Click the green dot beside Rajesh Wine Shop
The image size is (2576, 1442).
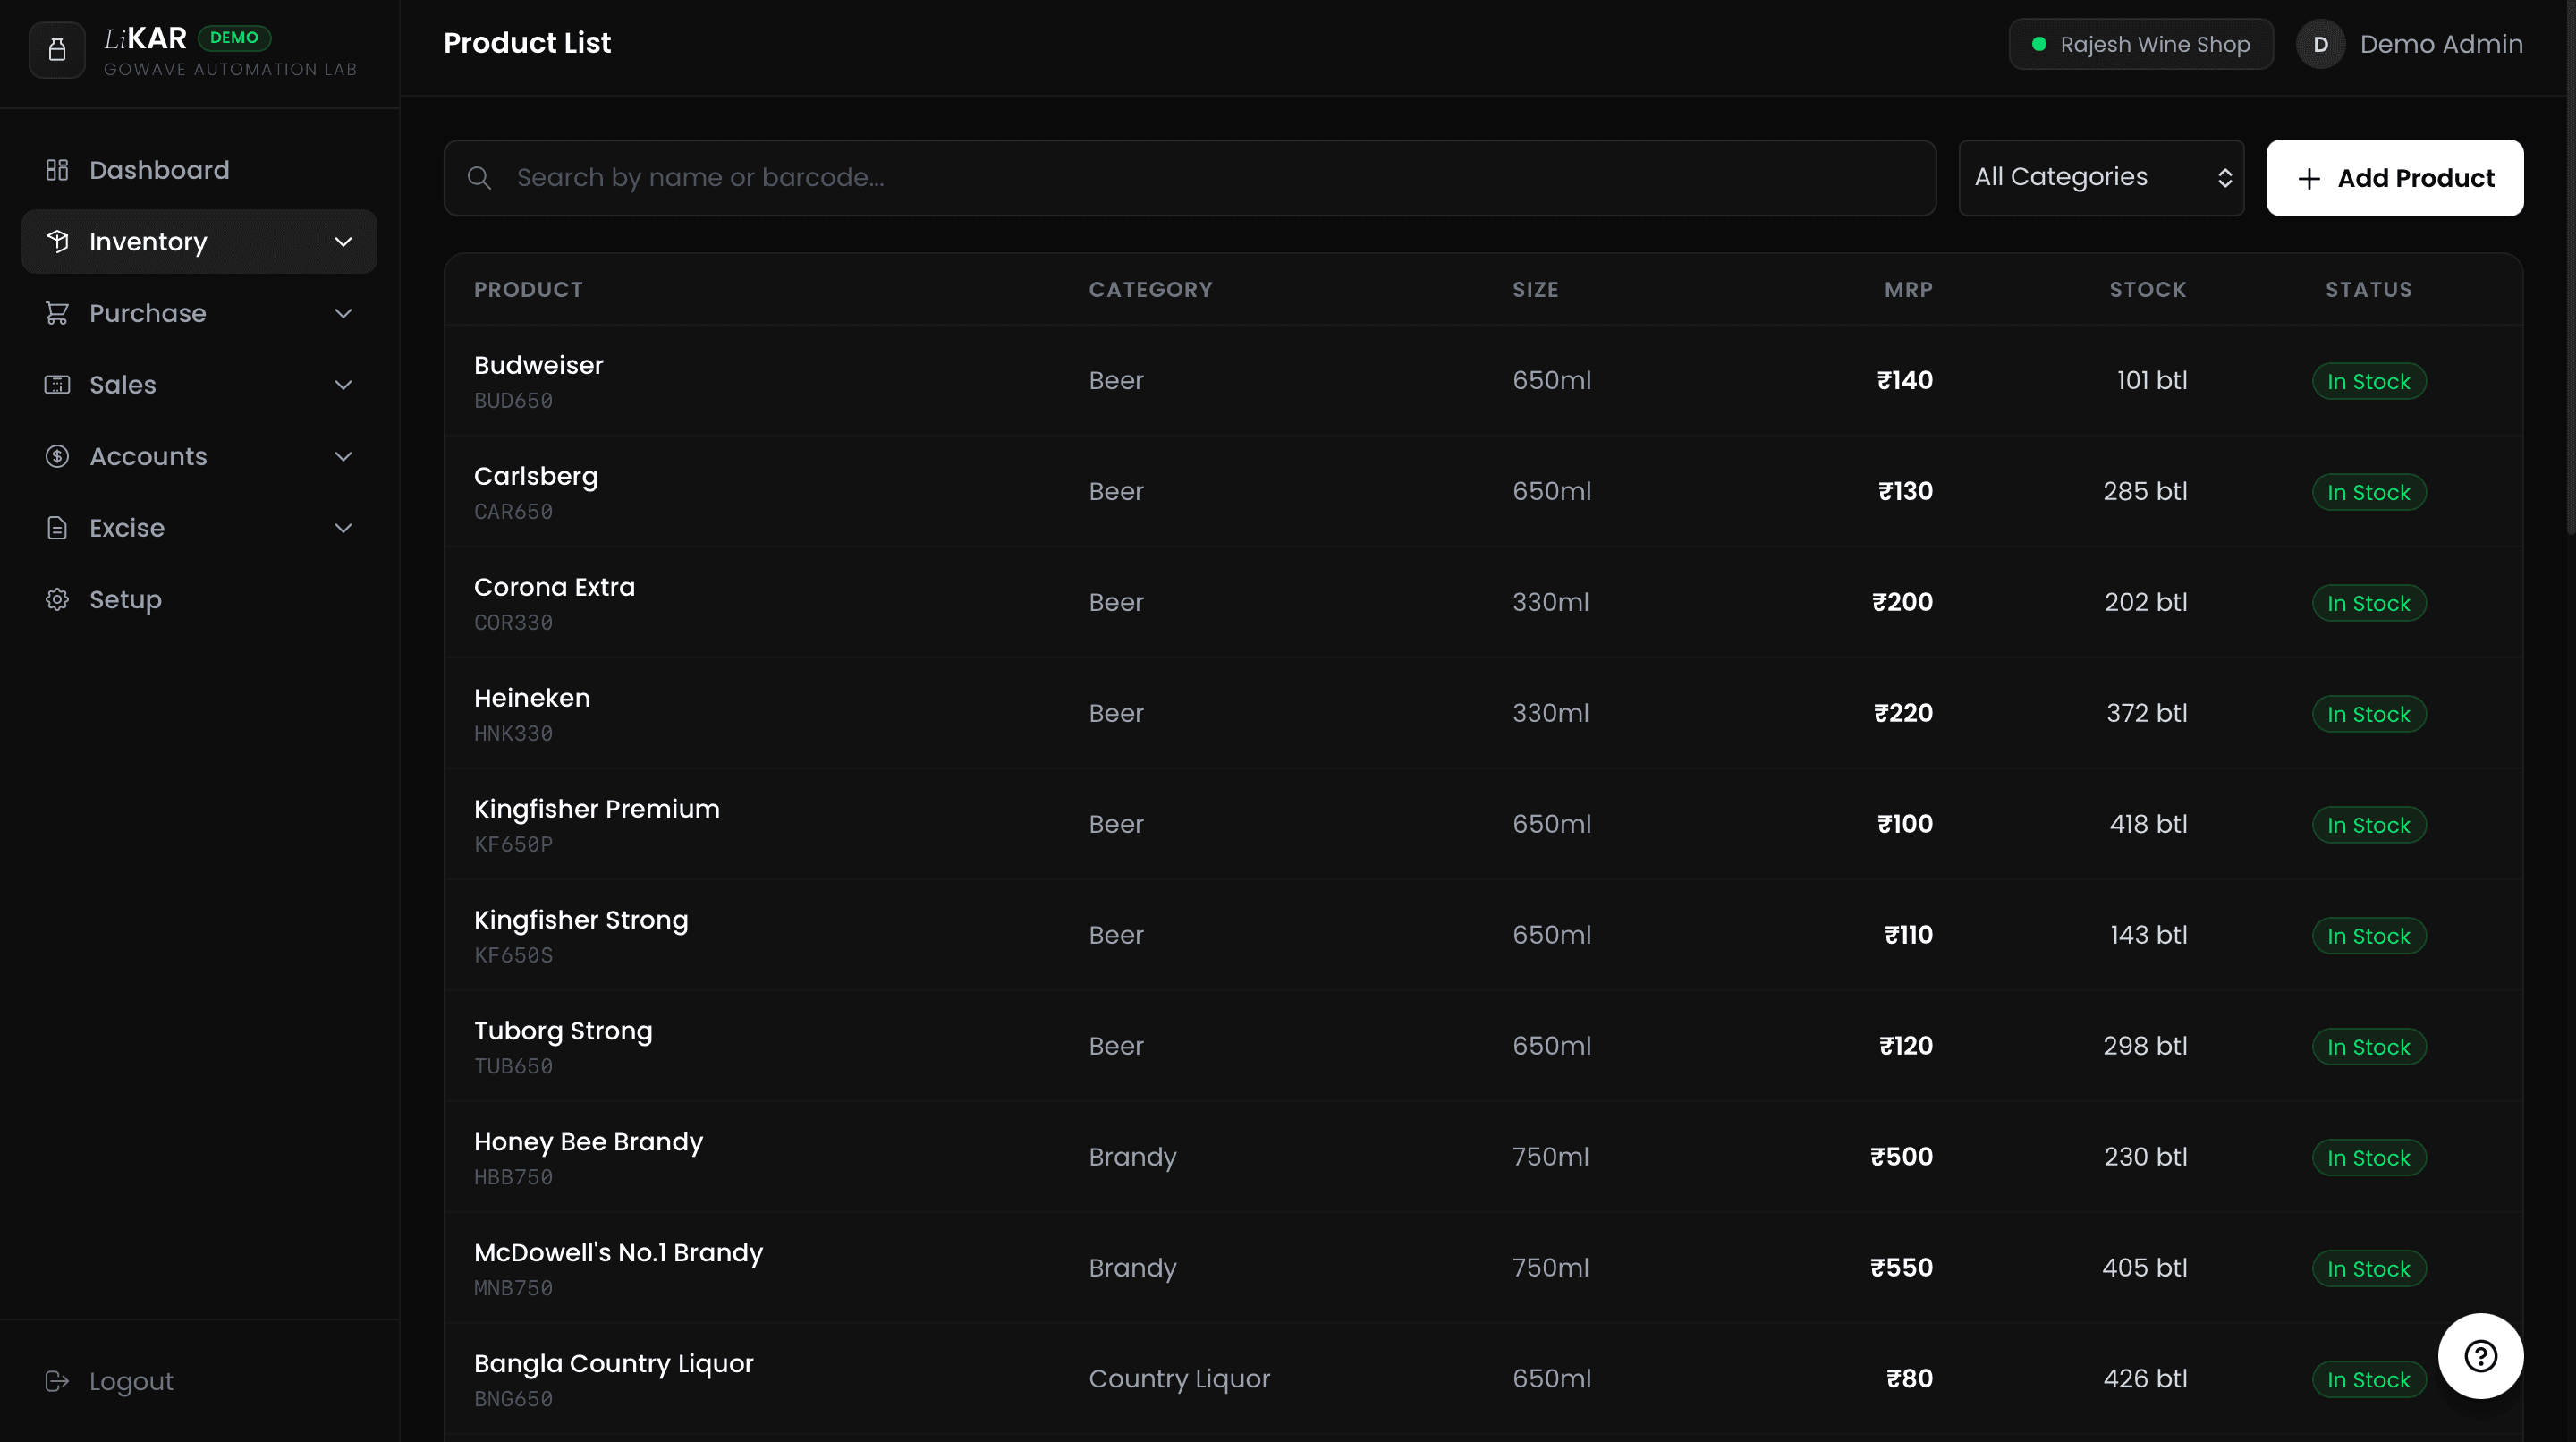click(2039, 44)
